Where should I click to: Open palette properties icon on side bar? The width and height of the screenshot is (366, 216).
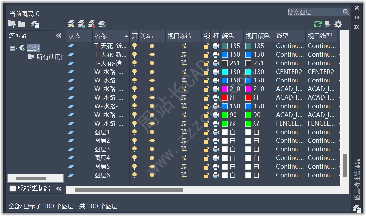click(x=357, y=27)
